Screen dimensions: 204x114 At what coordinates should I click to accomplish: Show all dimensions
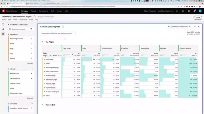(x=30, y=63)
